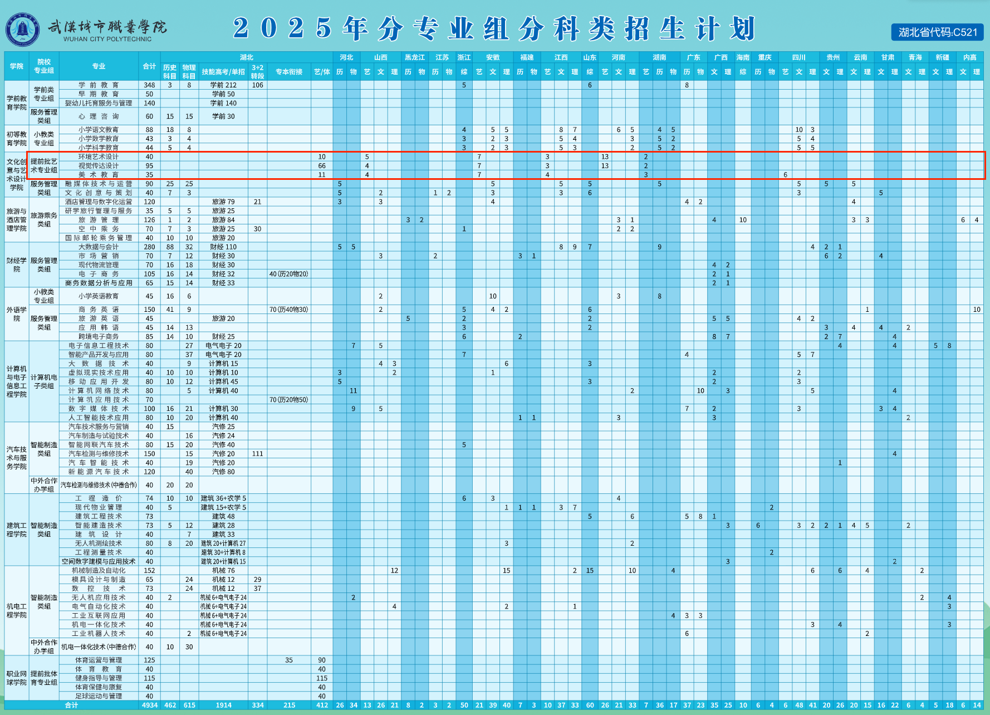
Task: Click the 70(历40物30) cell for 商务英语
Action: 289,310
